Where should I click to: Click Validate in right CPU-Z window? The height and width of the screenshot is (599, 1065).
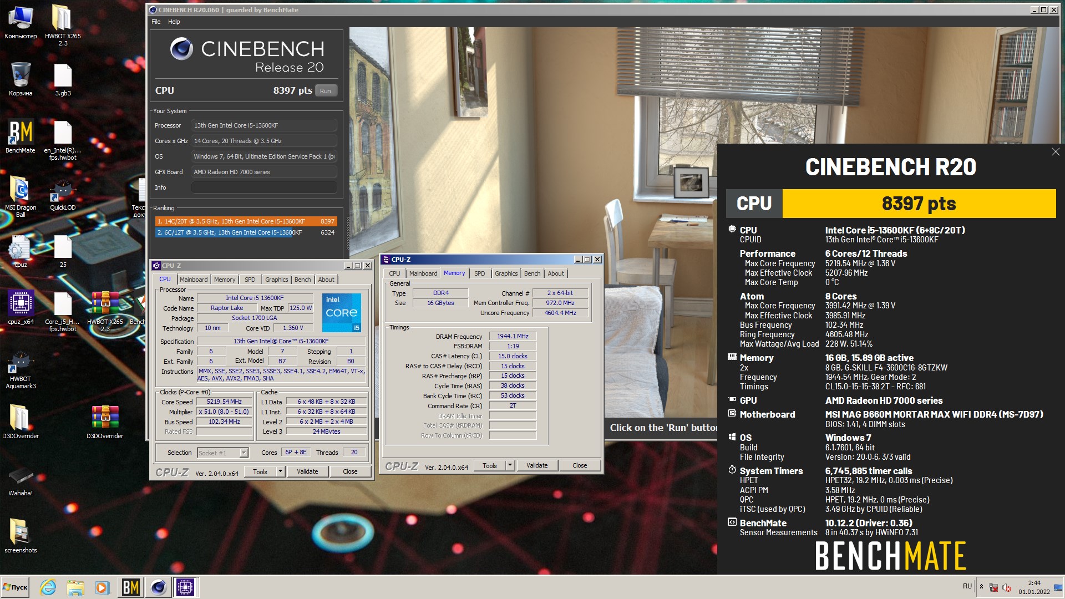[537, 465]
